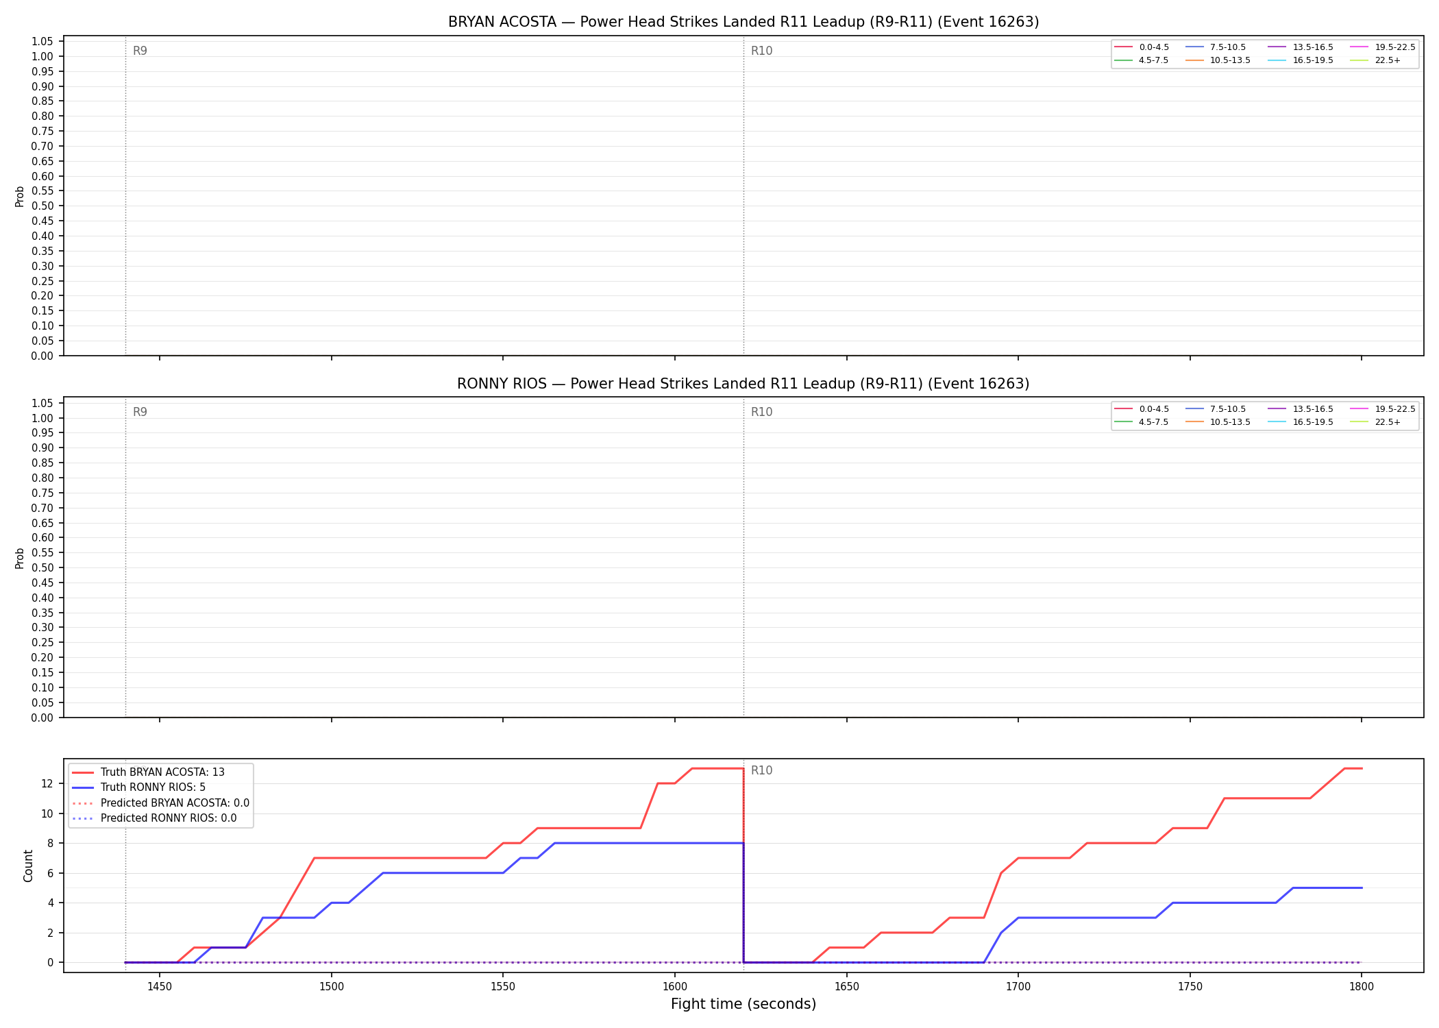Select 'Truth RONNY RIOS: 5' legend entry
This screenshot has height=1028, width=1439.
click(139, 787)
